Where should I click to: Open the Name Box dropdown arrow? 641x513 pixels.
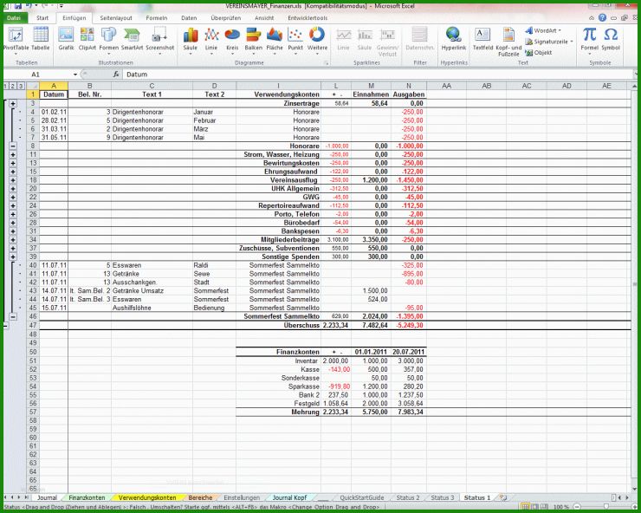[75, 75]
